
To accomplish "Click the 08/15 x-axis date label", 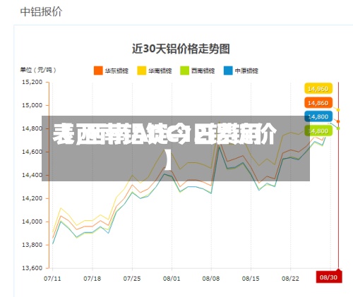I will pyautogui.click(x=251, y=279).
